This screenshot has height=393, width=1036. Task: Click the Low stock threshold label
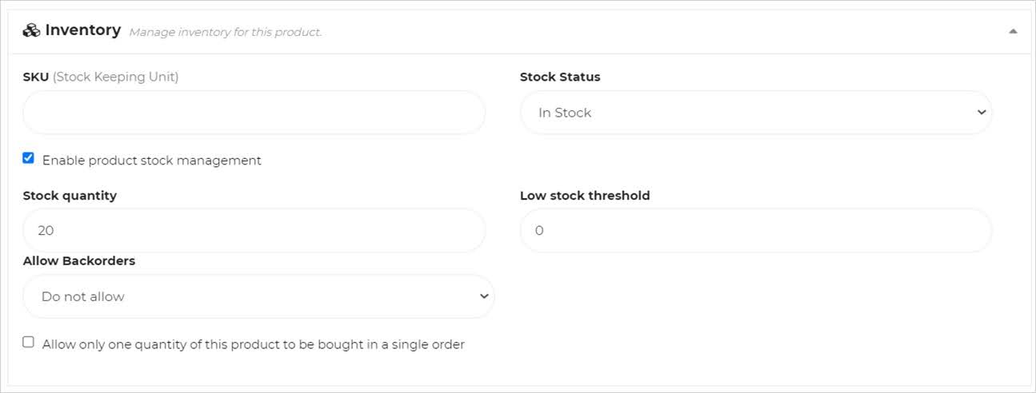point(585,196)
